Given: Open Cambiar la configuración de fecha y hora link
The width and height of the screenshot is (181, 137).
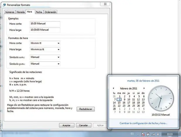Looking at the screenshot, I should point(144,123).
